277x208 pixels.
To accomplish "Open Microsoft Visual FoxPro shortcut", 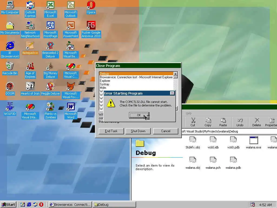I will (71, 90).
